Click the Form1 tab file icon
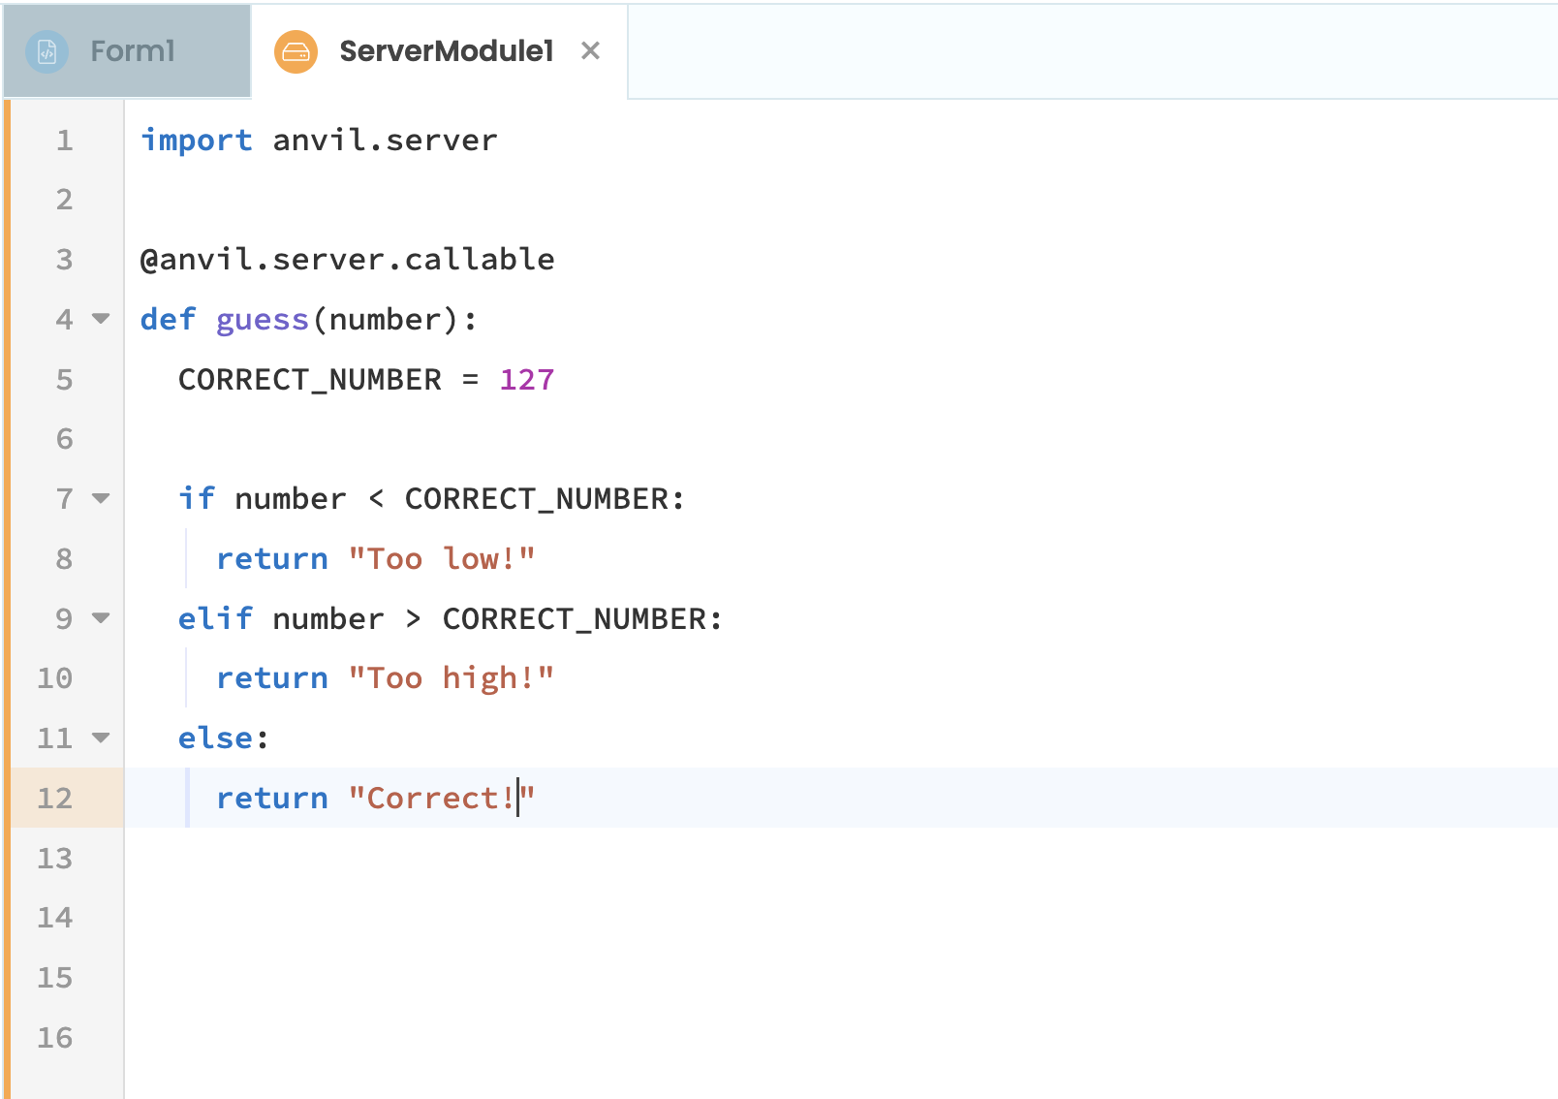1558x1099 pixels. pyautogui.click(x=47, y=51)
